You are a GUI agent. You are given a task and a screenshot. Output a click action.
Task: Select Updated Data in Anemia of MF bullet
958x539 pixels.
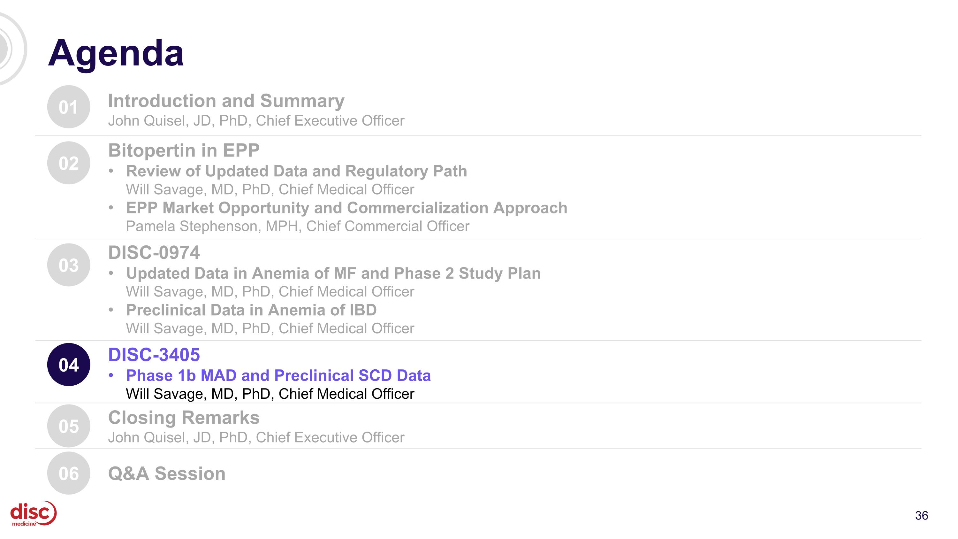(x=333, y=273)
